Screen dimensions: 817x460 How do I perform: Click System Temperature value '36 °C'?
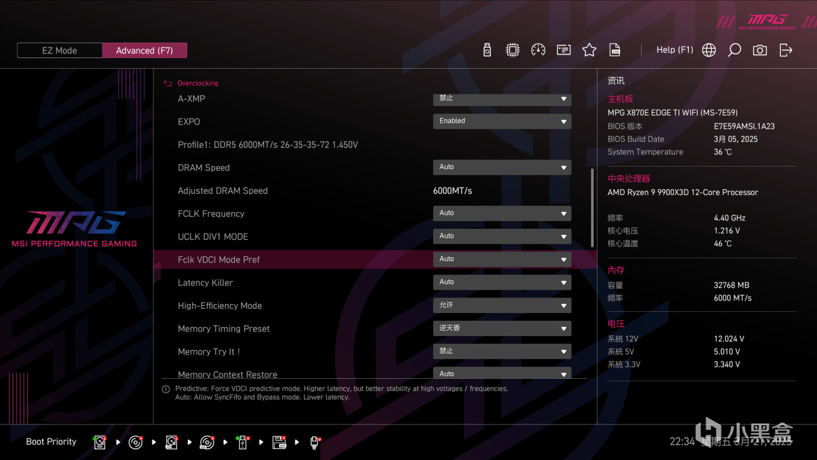pyautogui.click(x=723, y=152)
